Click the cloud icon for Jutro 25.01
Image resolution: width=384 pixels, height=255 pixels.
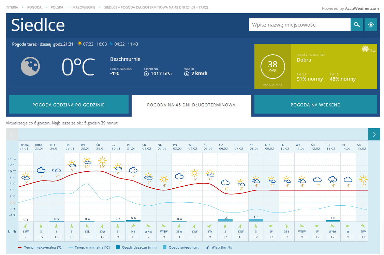(41, 170)
